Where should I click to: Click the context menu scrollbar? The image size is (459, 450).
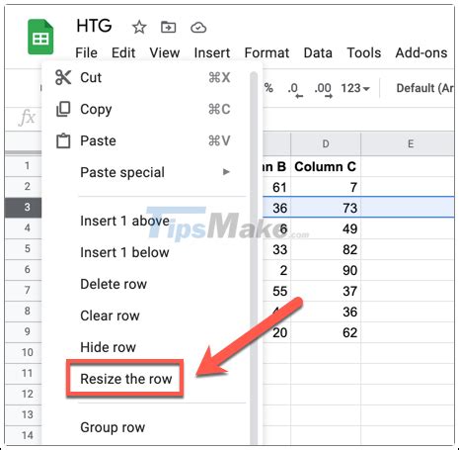[x=254, y=257]
